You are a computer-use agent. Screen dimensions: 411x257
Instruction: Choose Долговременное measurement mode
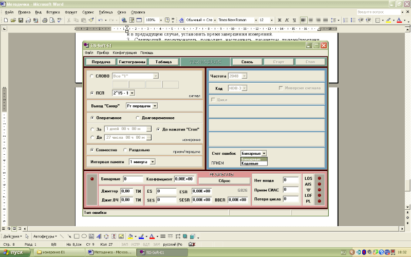[x=138, y=118]
